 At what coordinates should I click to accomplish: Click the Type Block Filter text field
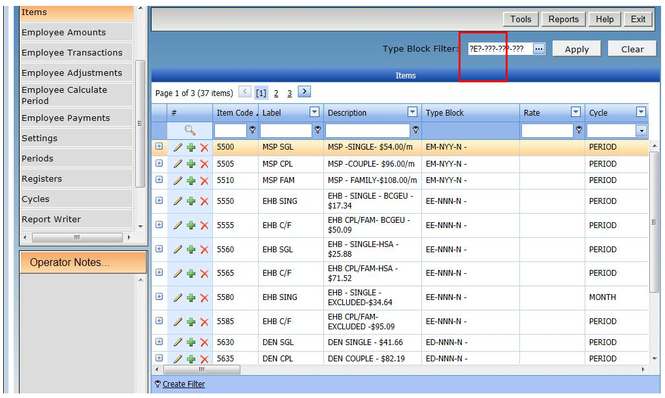[500, 49]
